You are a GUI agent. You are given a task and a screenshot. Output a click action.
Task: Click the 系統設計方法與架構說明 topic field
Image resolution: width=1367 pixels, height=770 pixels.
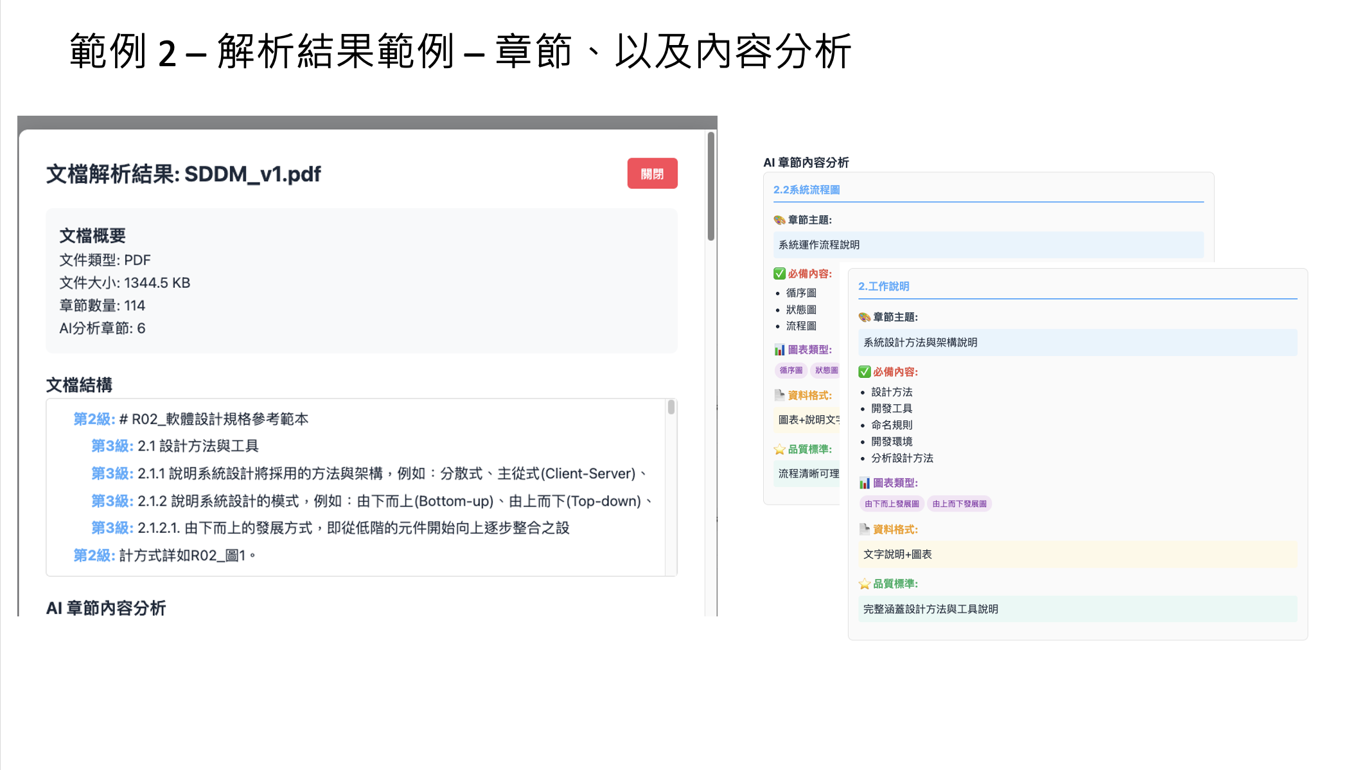pos(1077,343)
